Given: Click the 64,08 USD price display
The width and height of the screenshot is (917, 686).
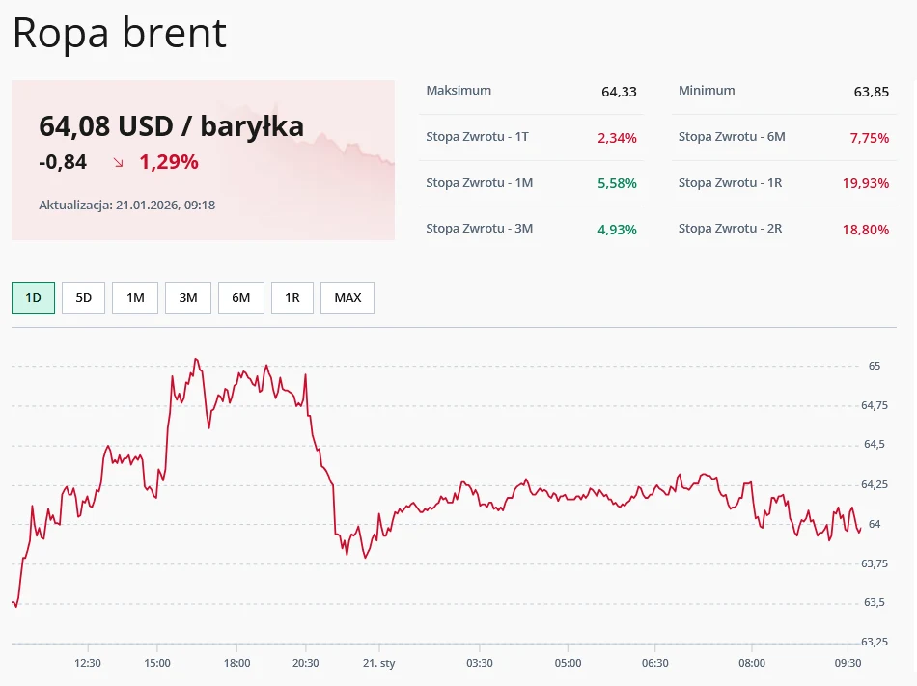Looking at the screenshot, I should tap(170, 126).
